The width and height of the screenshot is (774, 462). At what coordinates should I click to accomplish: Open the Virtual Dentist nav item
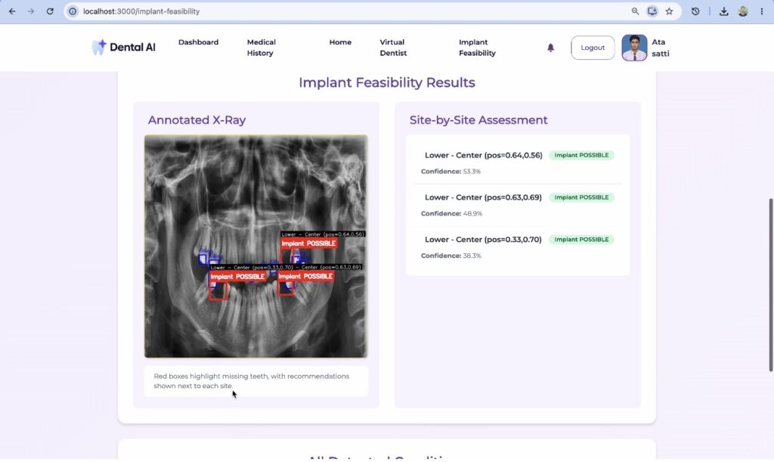point(393,48)
